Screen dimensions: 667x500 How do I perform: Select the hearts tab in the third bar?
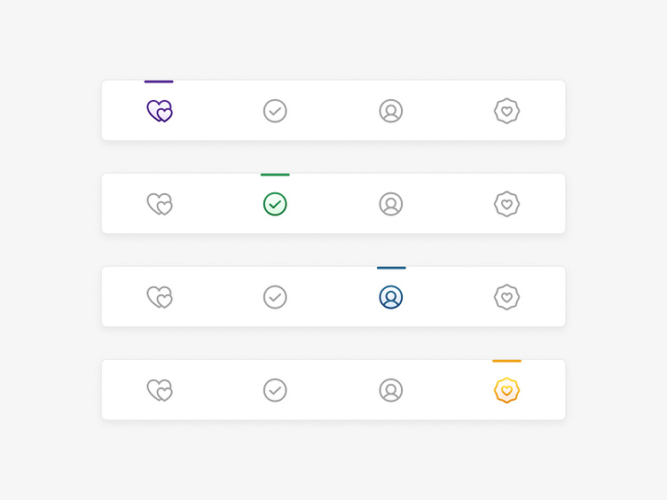160,297
